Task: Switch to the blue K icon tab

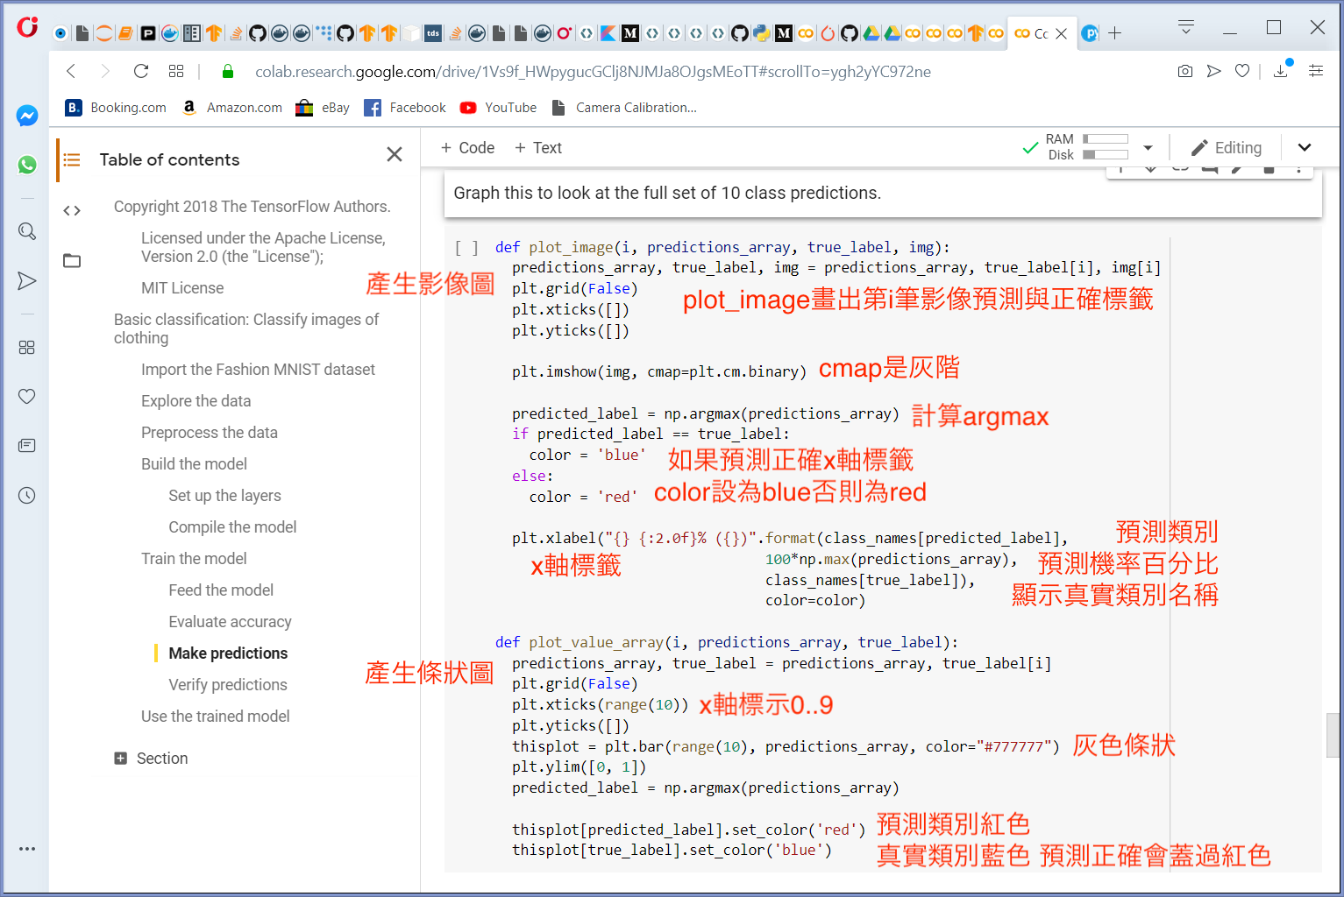Action: click(608, 33)
